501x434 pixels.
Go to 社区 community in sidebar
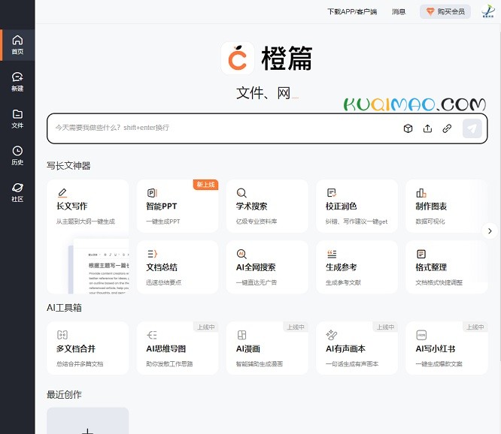point(17,193)
